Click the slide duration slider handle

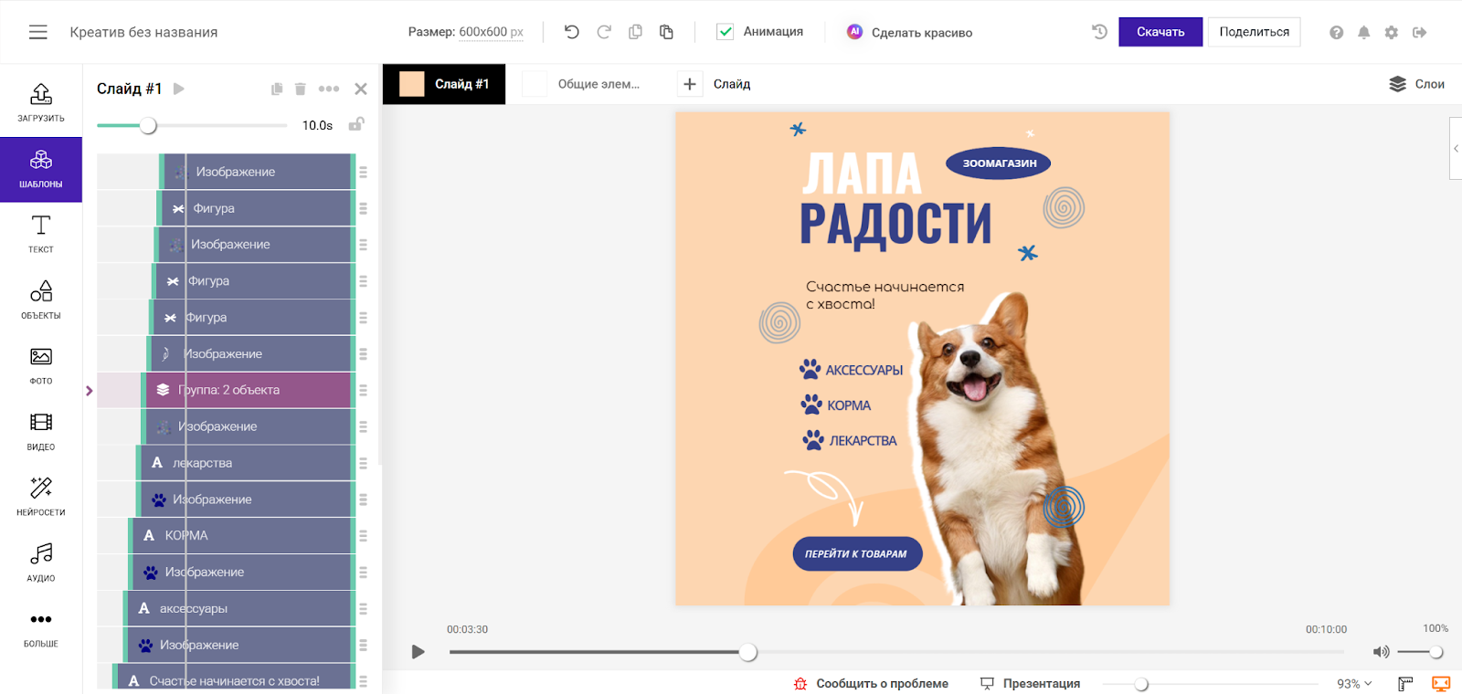(148, 125)
